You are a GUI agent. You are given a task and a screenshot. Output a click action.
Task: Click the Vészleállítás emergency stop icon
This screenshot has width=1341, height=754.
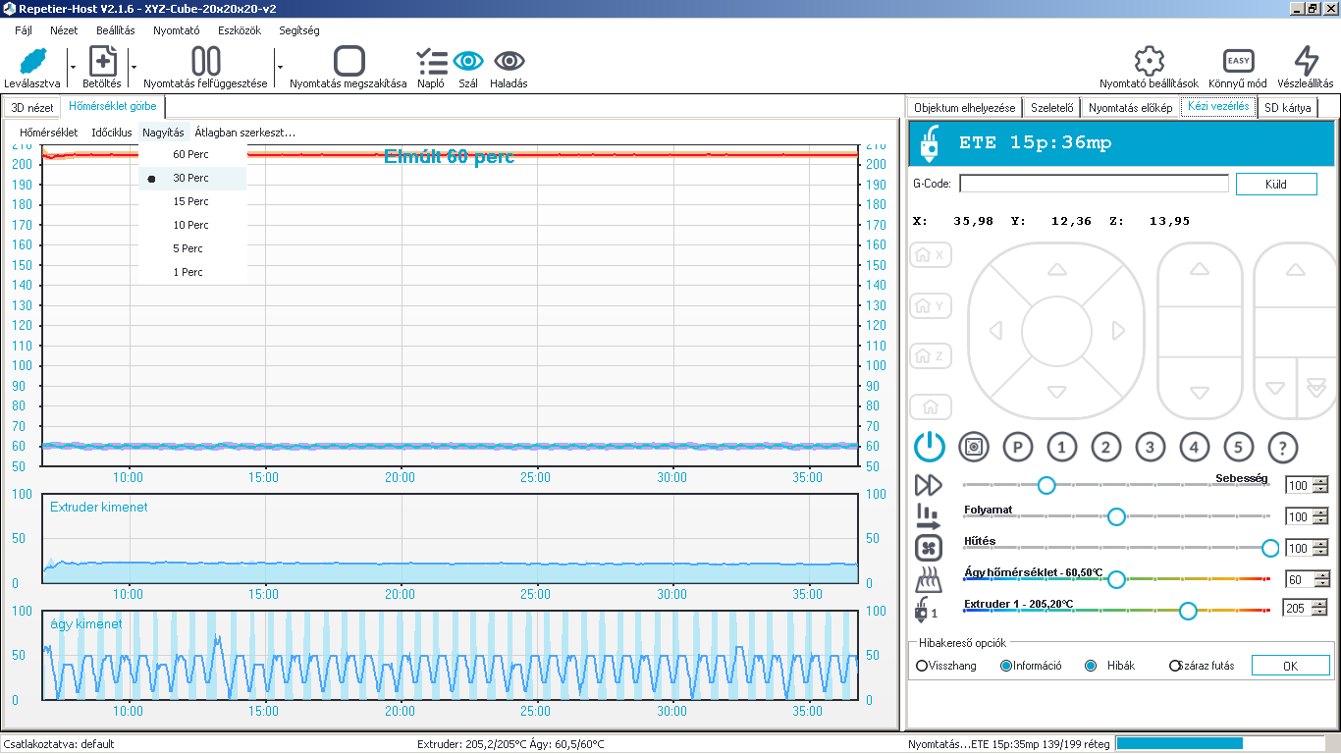tap(1306, 61)
